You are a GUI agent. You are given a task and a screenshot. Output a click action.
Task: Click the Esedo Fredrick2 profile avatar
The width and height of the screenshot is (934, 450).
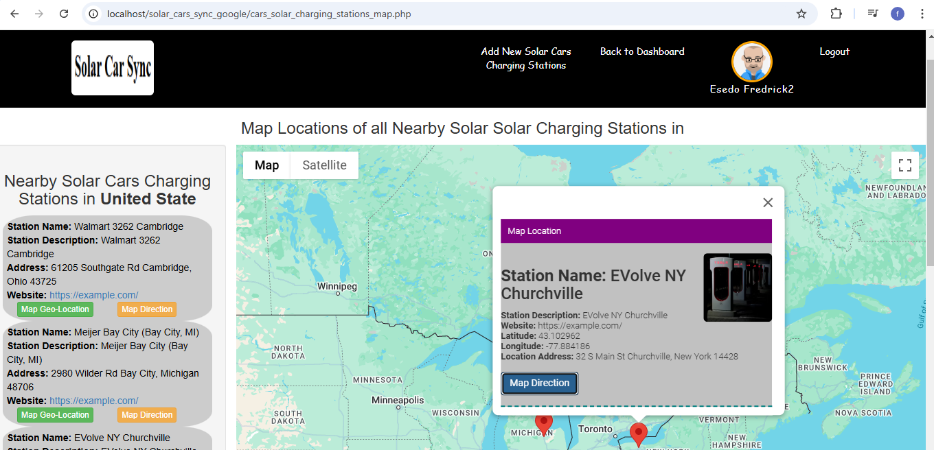pyautogui.click(x=751, y=60)
